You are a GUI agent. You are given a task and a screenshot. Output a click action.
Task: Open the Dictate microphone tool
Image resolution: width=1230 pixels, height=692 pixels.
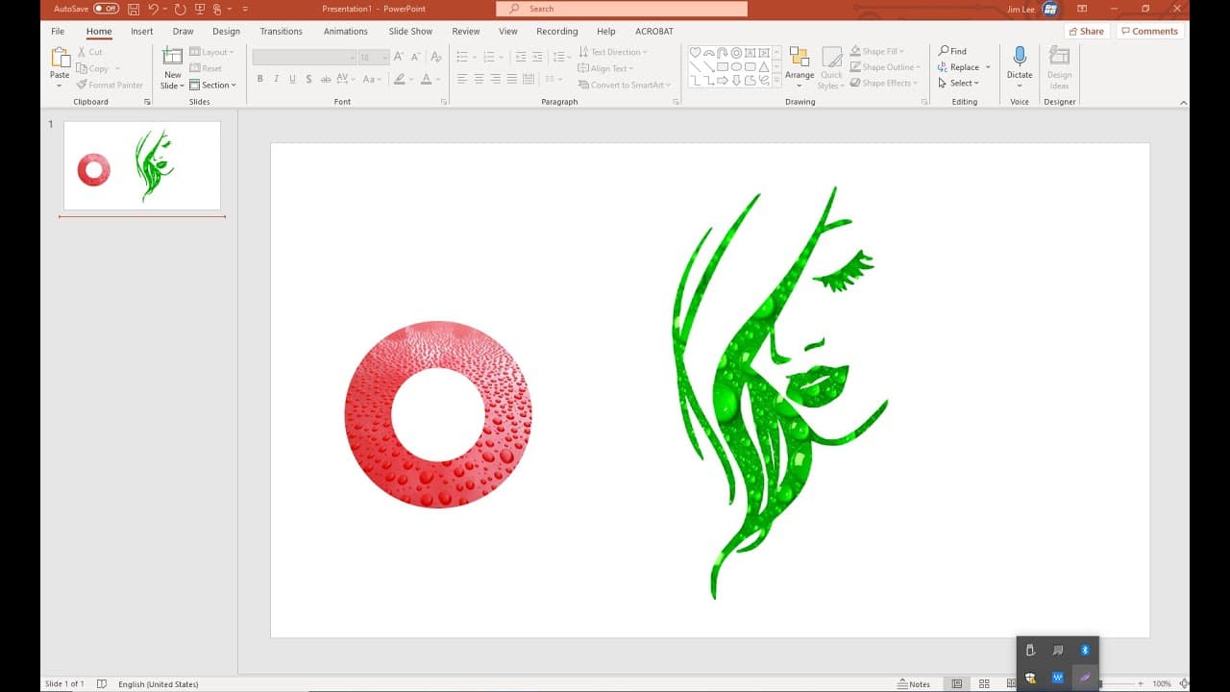tap(1020, 56)
